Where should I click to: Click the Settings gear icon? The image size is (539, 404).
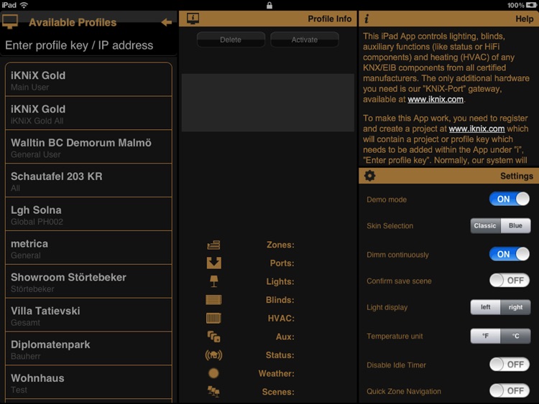pos(369,176)
